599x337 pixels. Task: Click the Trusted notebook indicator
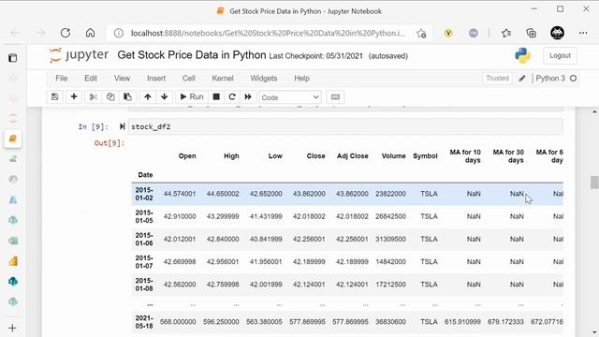pos(497,79)
